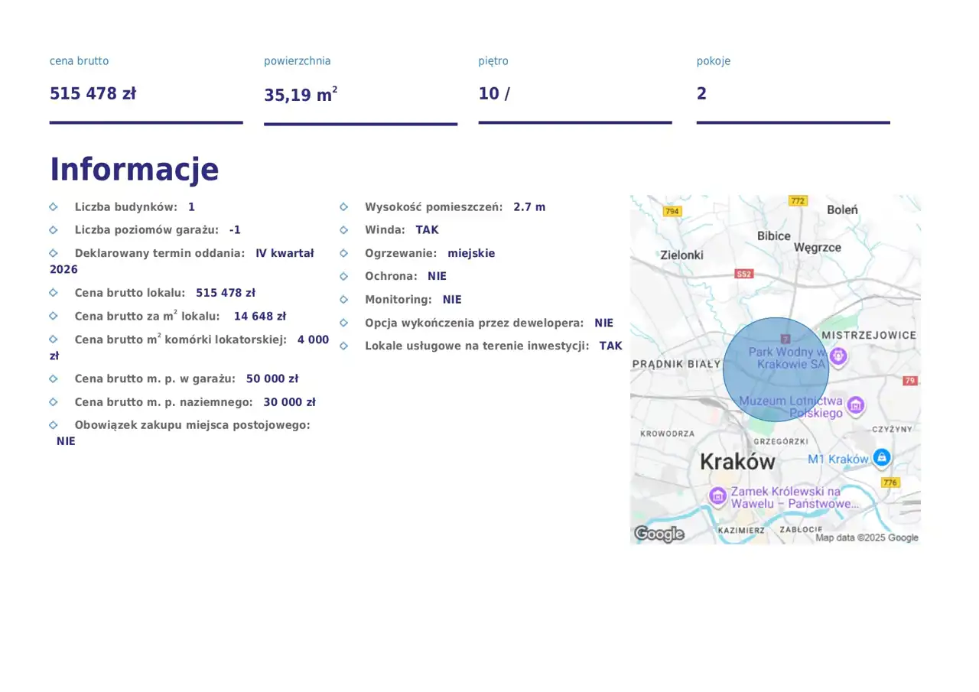Click the Zamek Królewski na Wawelu pin
Viewport: 979px width, 692px height.
click(717, 495)
